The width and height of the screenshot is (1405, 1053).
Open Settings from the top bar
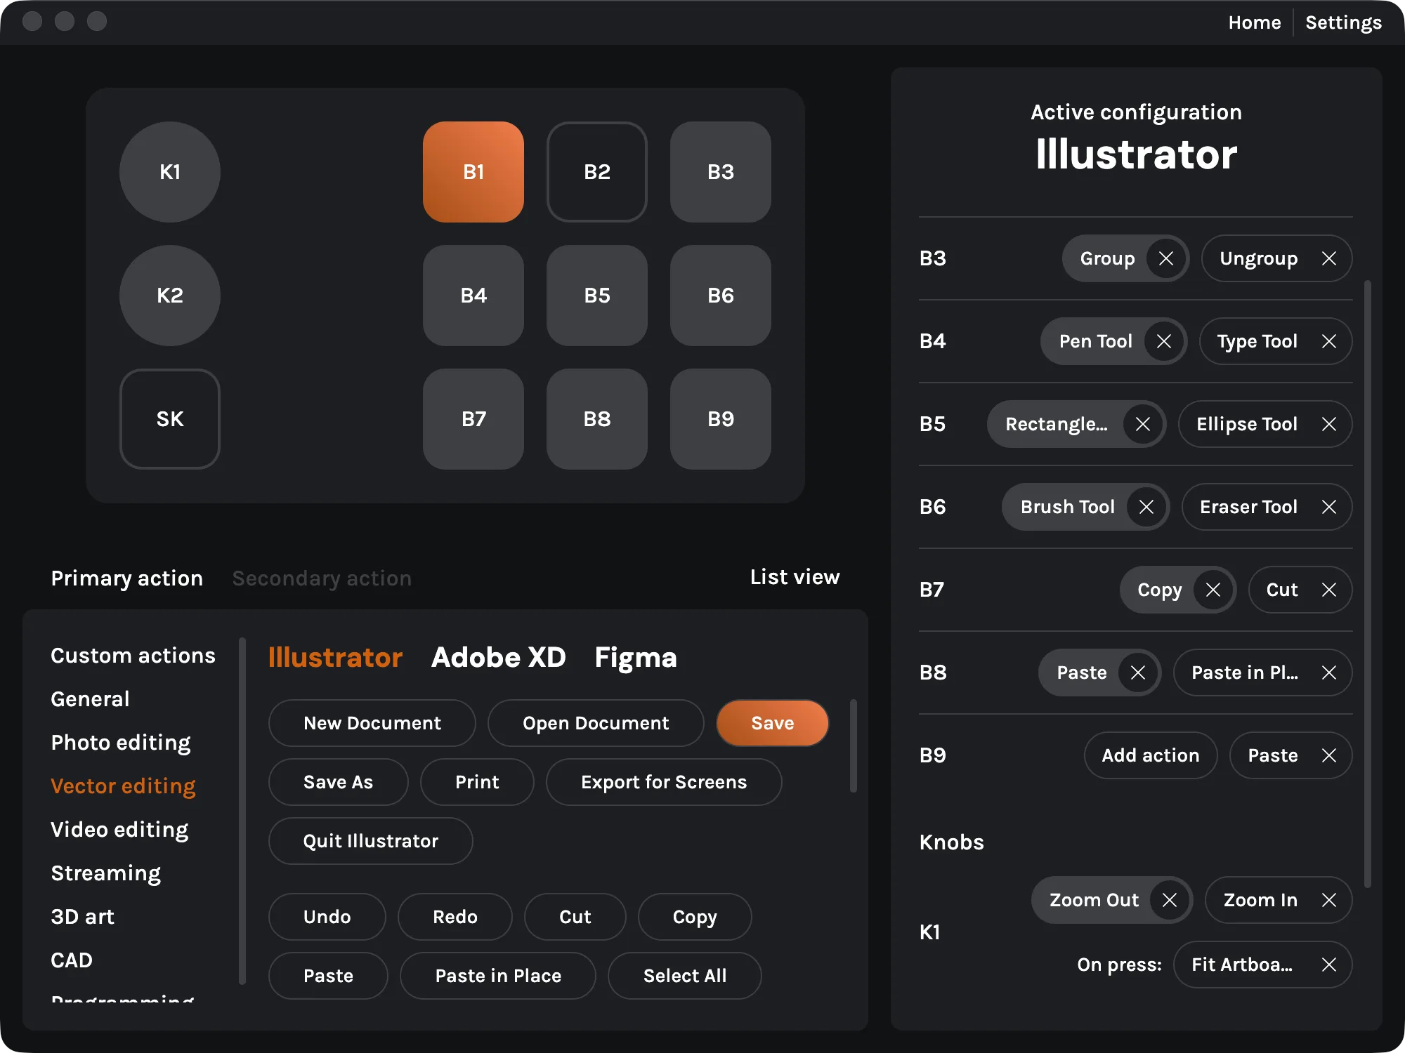1343,22
